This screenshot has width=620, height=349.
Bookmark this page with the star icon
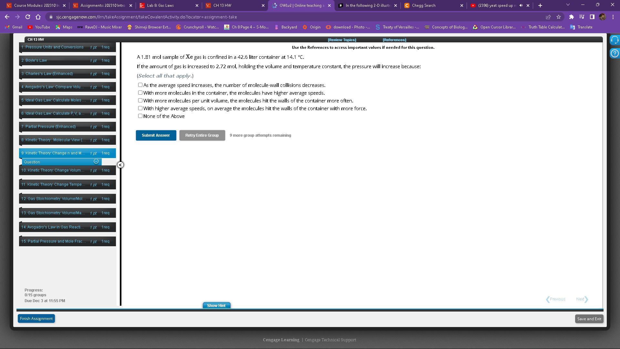(559, 17)
